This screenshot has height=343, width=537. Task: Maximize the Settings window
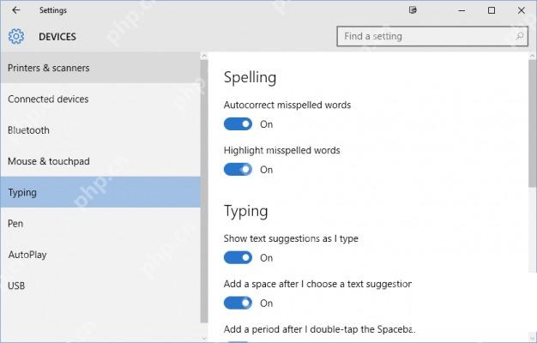tap(492, 10)
